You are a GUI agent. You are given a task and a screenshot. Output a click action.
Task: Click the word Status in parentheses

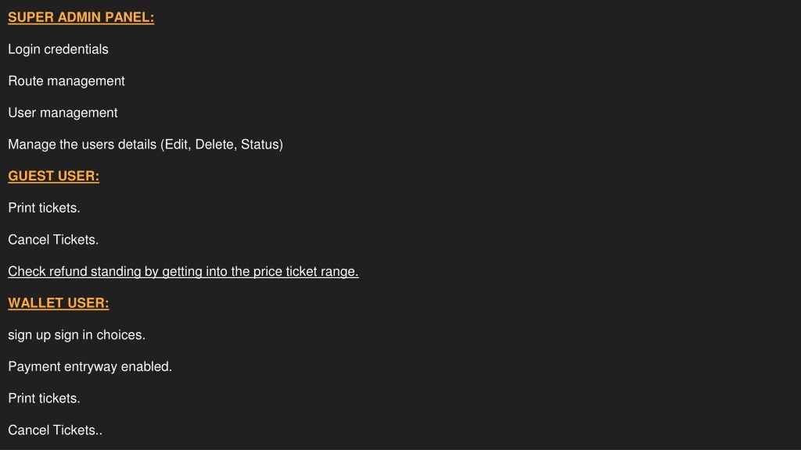tap(260, 145)
